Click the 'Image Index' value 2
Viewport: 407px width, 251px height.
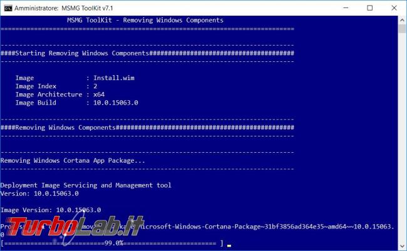(x=95, y=86)
